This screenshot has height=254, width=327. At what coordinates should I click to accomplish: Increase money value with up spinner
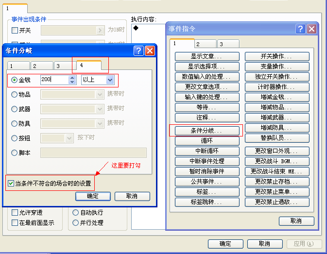point(72,78)
